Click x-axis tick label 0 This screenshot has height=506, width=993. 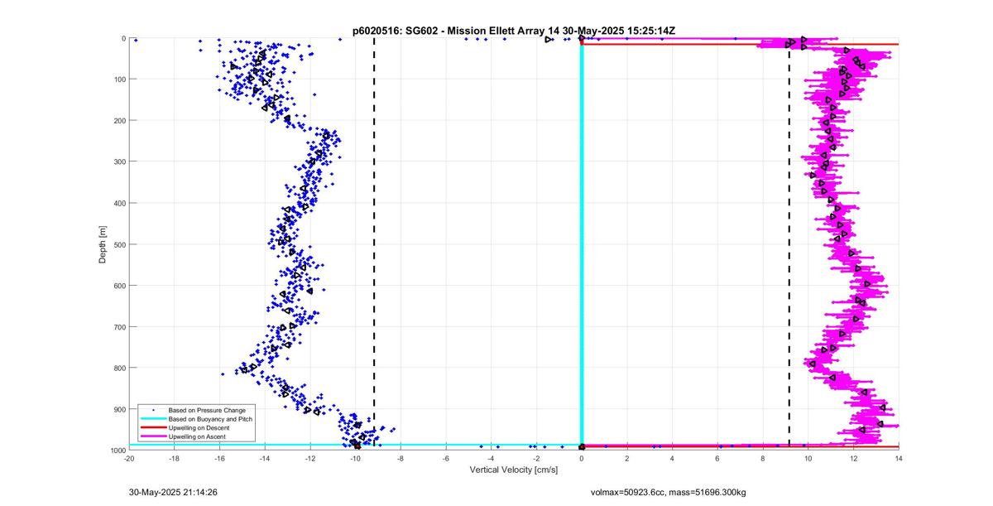click(582, 458)
